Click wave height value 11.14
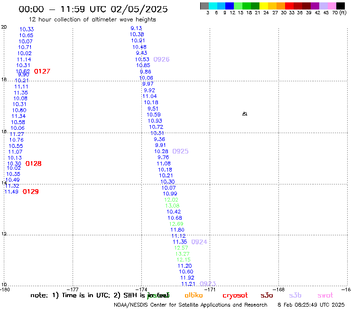This screenshot has height=309, width=351. [24, 60]
